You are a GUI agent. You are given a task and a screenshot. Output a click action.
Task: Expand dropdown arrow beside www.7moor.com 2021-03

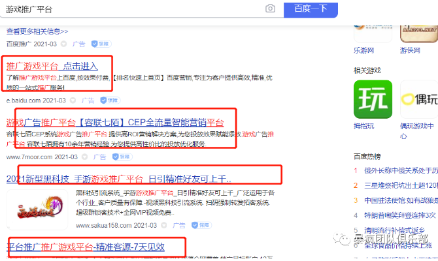pos(84,157)
